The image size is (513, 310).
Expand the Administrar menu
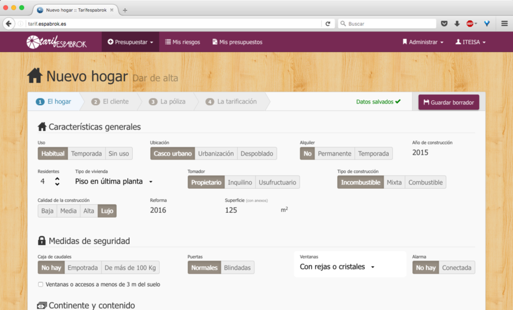pos(423,41)
